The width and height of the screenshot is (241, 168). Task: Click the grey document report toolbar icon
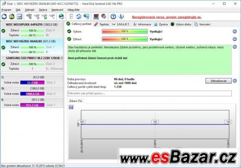71,17
